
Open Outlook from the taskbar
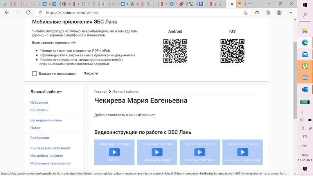coord(305,90)
